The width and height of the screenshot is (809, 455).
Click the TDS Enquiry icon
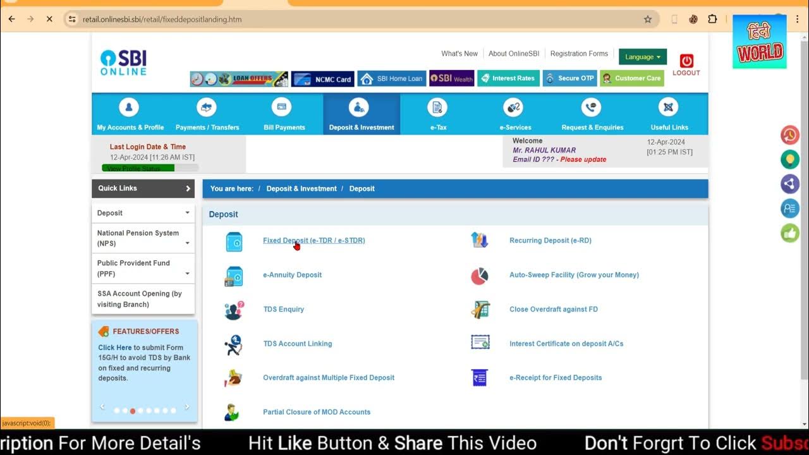pyautogui.click(x=234, y=310)
